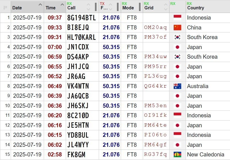Viewport: 230px width, 160px height.
Task: Select callsign YD8BUL
Action: pyautogui.click(x=78, y=135)
